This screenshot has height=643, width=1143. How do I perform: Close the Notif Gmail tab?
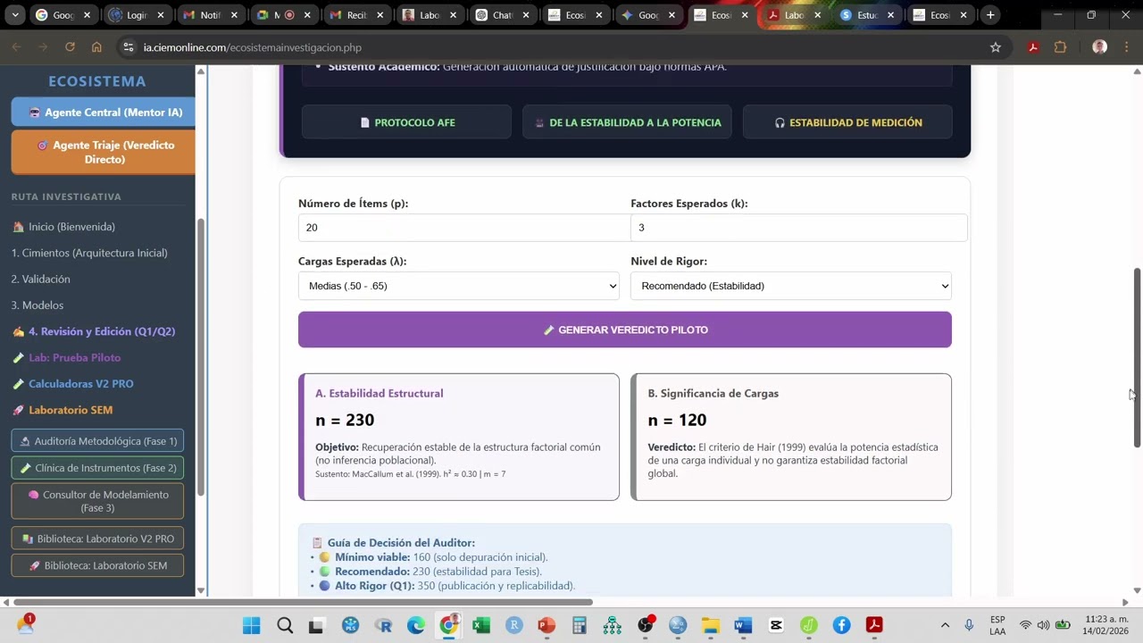point(234,15)
